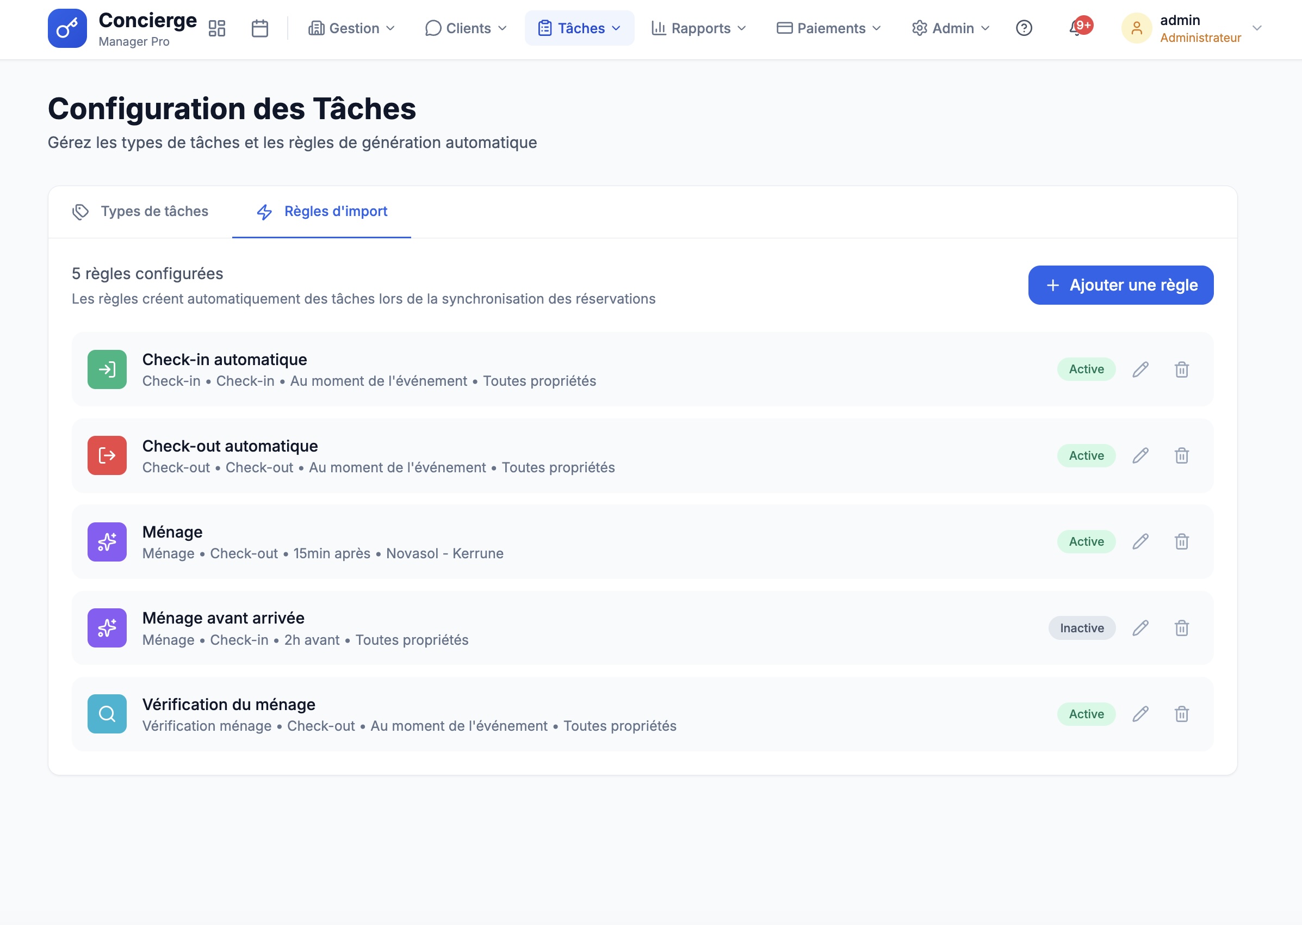Viewport: 1302px width, 925px height.
Task: Open notifications with the bell icon
Action: [x=1076, y=27]
